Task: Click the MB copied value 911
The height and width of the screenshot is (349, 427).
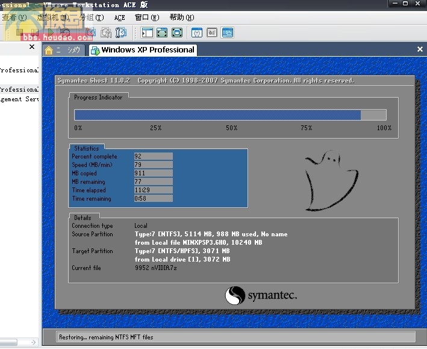Action: [154, 173]
